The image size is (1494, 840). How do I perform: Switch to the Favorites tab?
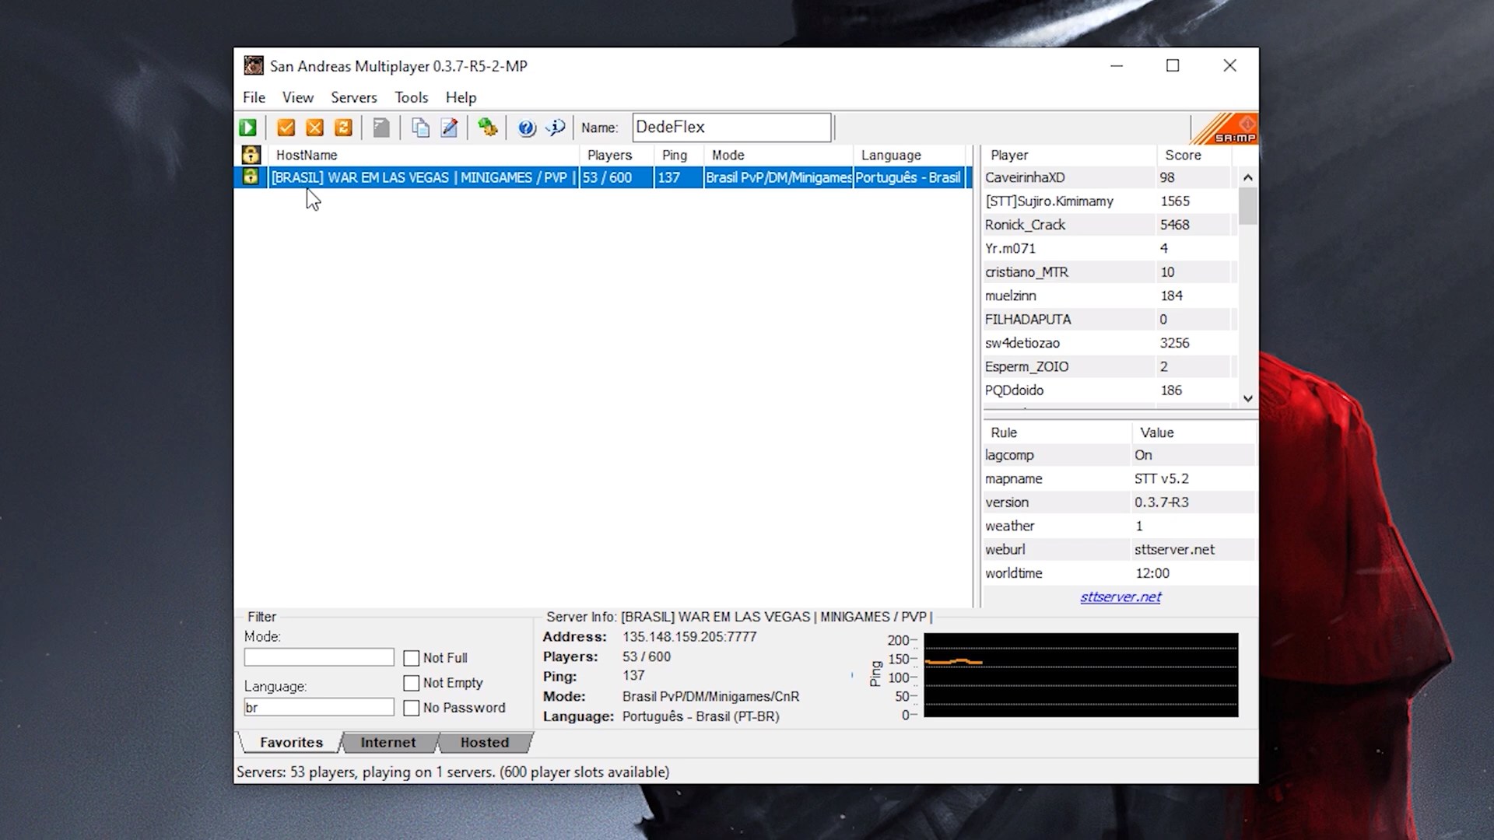click(291, 742)
